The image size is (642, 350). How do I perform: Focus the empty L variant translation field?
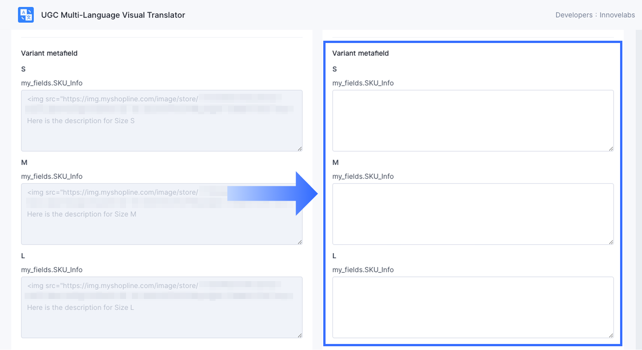[x=473, y=307]
